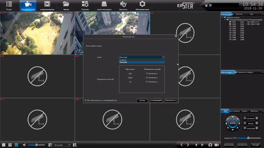Switch to the 'Тур' tab
Screen dimensions: 264x148
click(x=251, y=14)
